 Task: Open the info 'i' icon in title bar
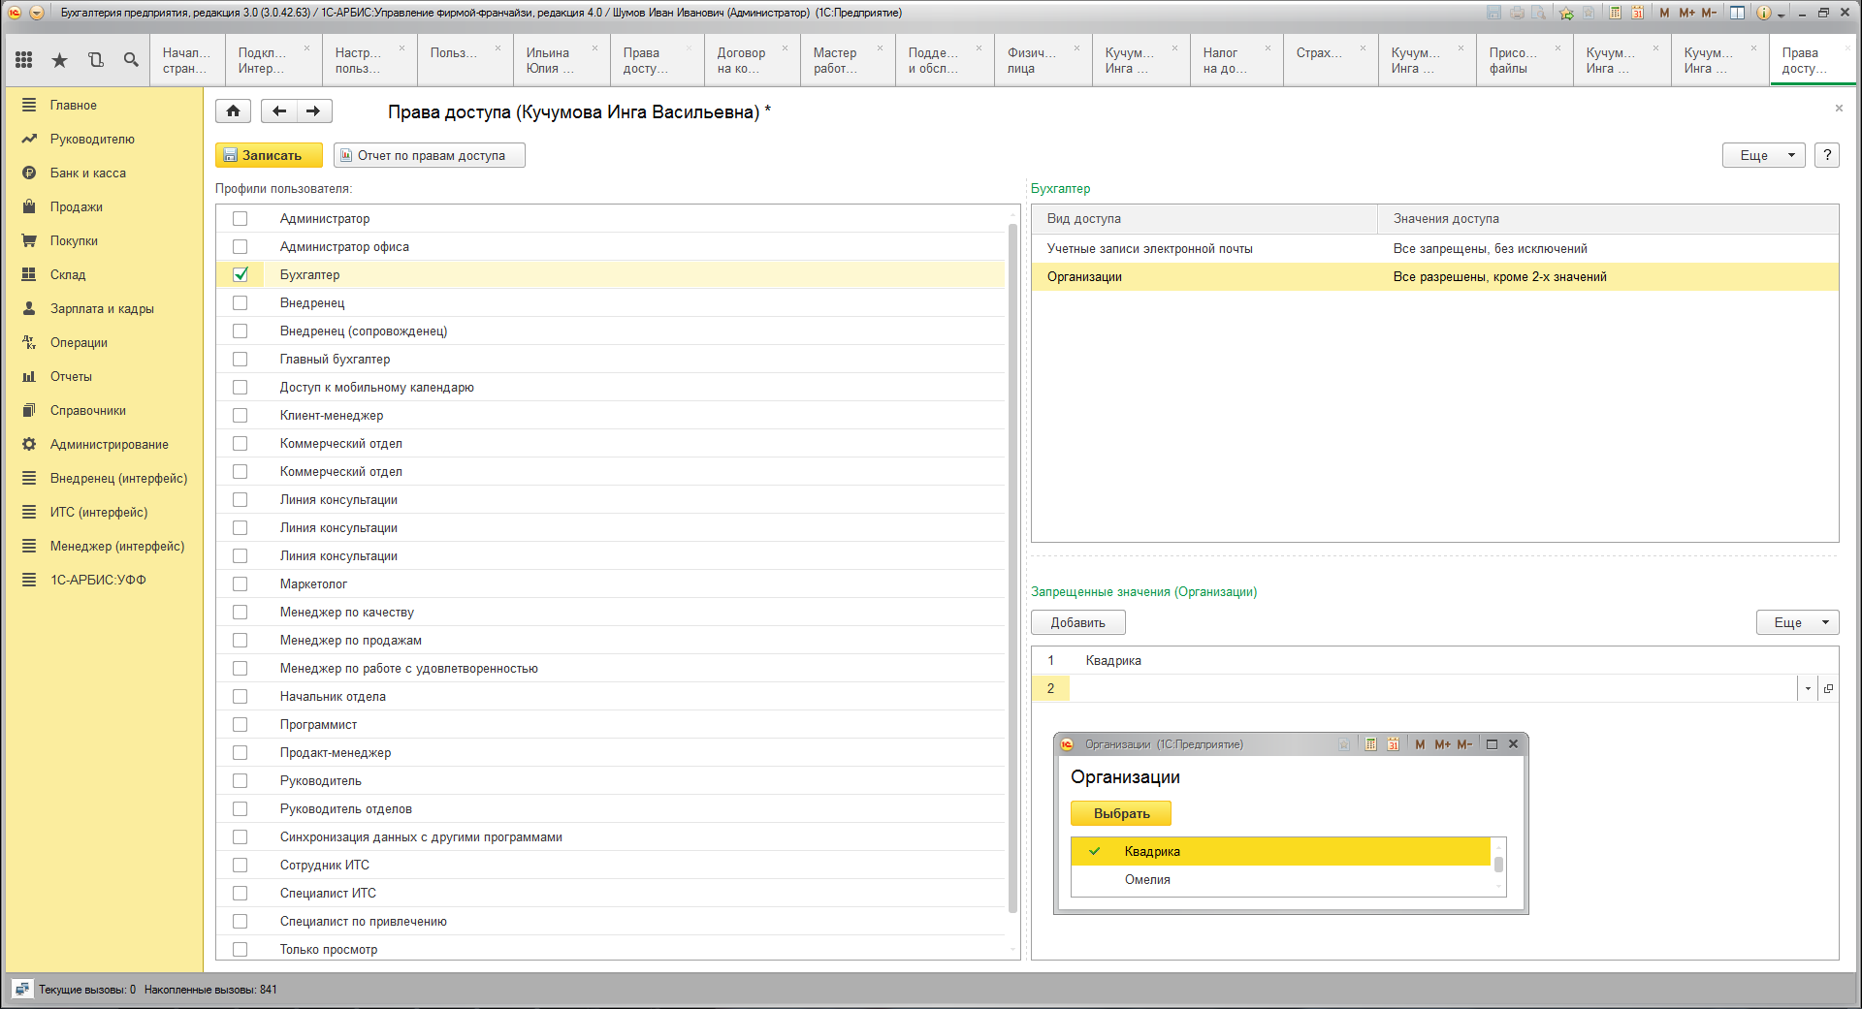[x=1763, y=13]
